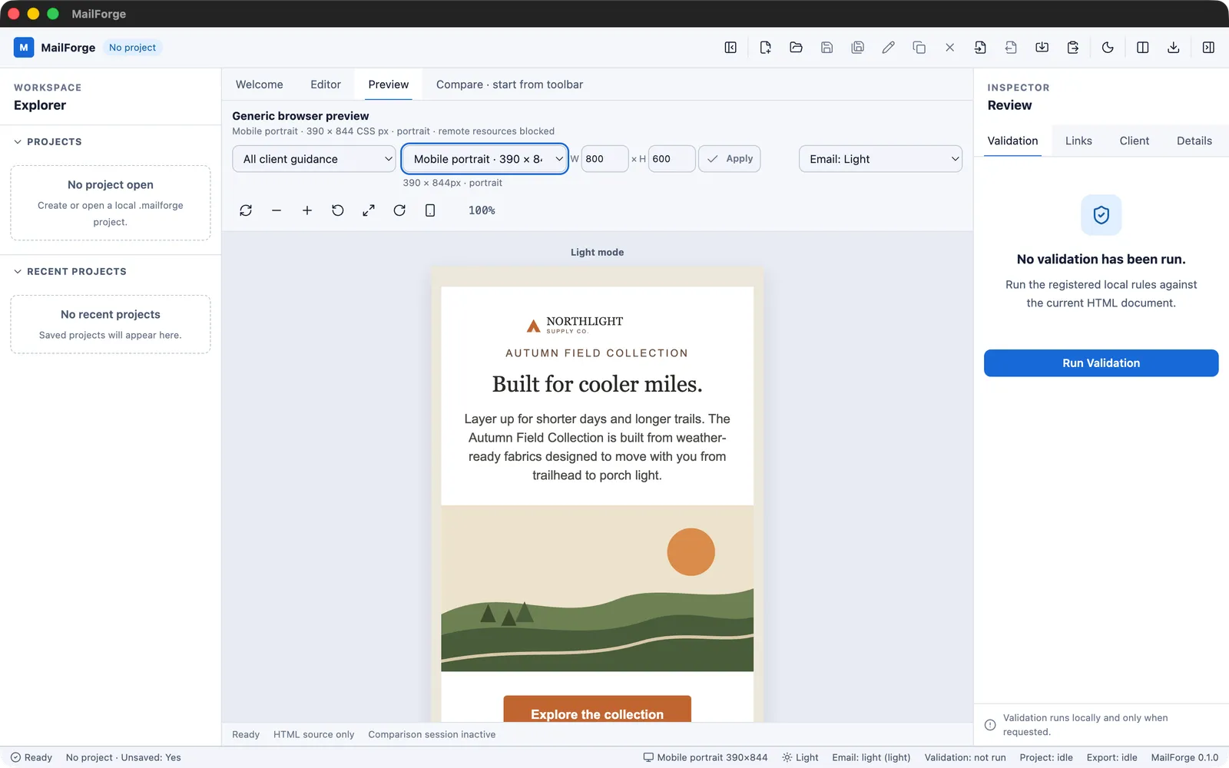Create a new file with plus icon

point(765,48)
